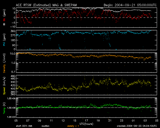Click the 09 hour tick label
The width and height of the screenshot is (160, 128).
39,120
